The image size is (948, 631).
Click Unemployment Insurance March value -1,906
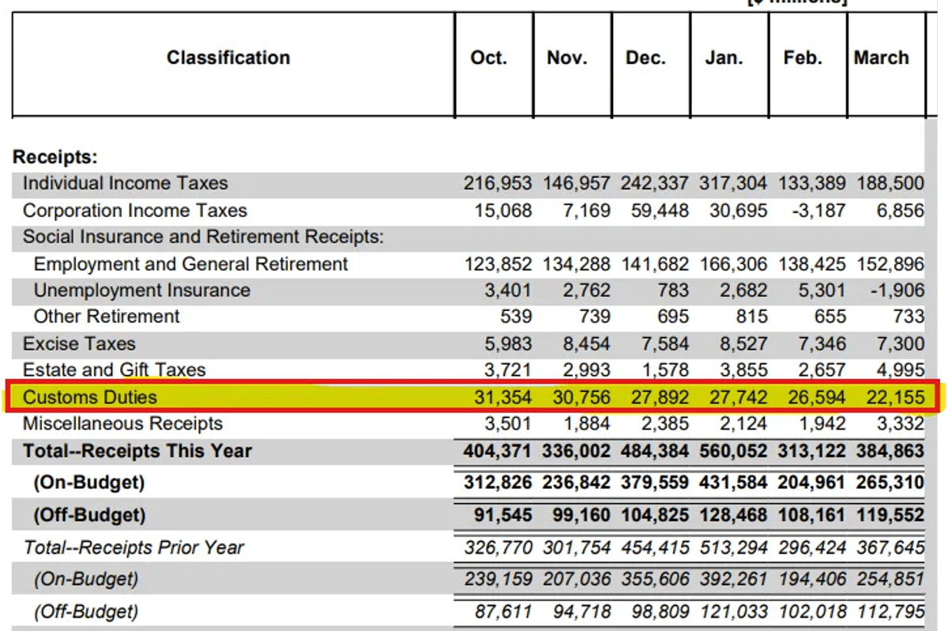coord(898,291)
